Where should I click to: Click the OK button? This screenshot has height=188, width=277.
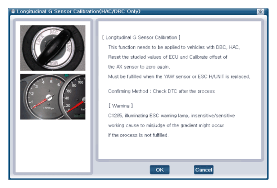click(159, 170)
